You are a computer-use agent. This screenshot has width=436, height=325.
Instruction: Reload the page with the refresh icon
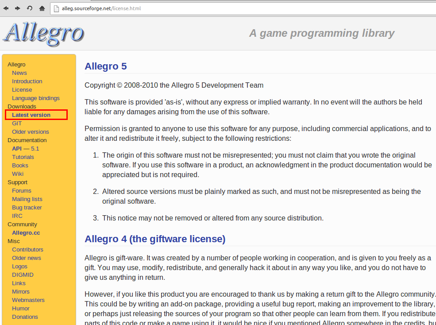coord(30,8)
